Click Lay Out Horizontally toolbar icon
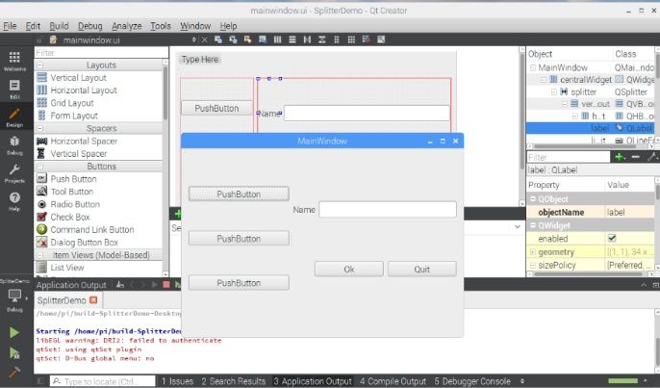Image resolution: width=660 pixels, height=388 pixels. tap(277, 39)
